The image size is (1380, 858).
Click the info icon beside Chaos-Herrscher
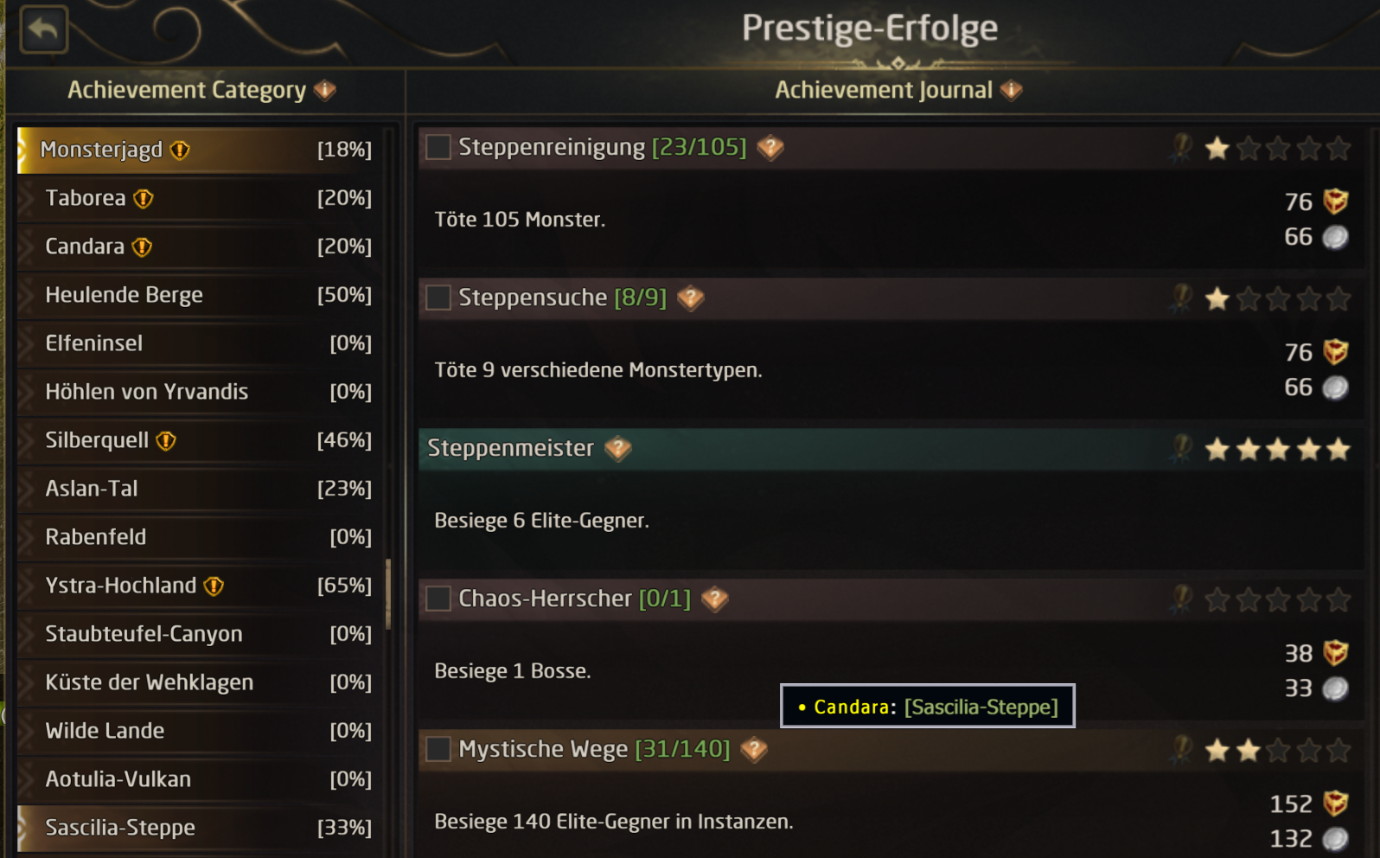coord(714,599)
